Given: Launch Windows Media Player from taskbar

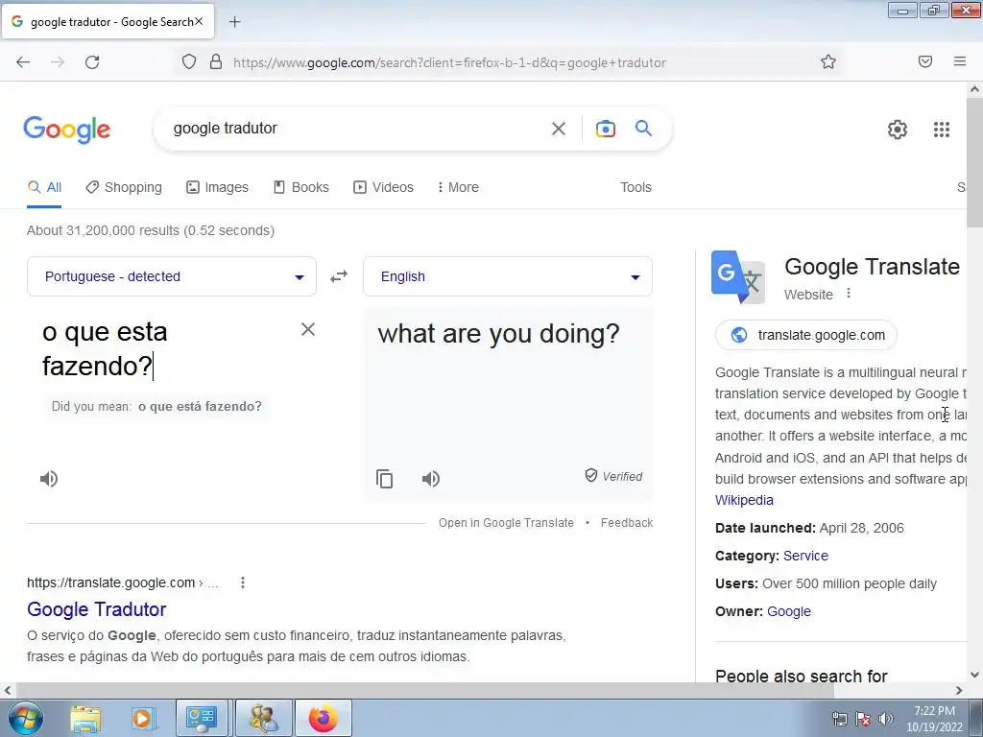Looking at the screenshot, I should coord(143,718).
